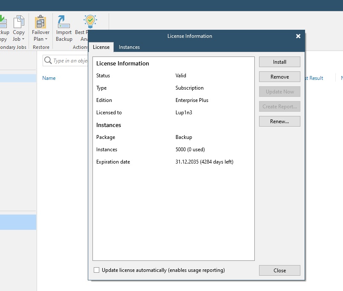Click the 'Expiration date' label

click(113, 162)
